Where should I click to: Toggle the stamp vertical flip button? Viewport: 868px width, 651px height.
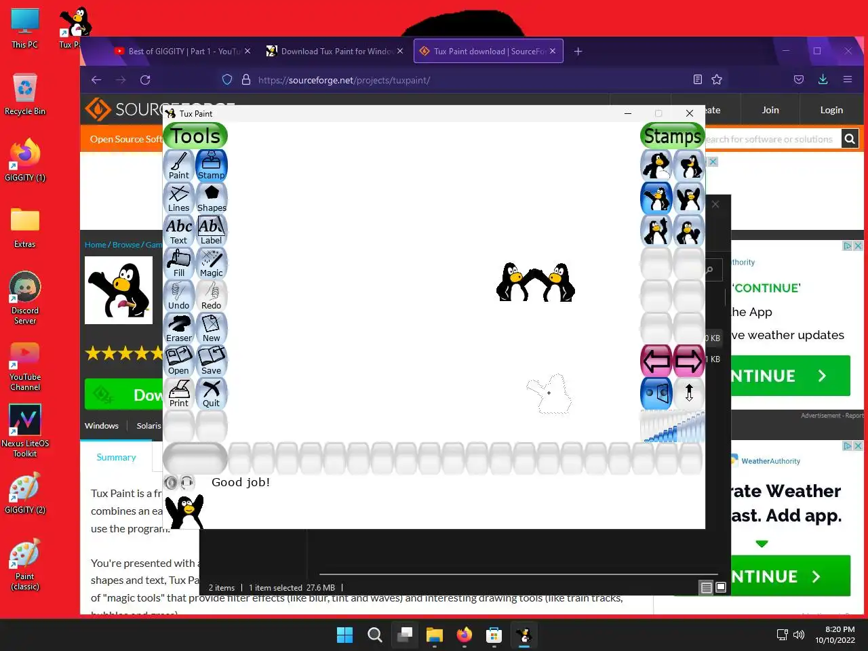689,393
